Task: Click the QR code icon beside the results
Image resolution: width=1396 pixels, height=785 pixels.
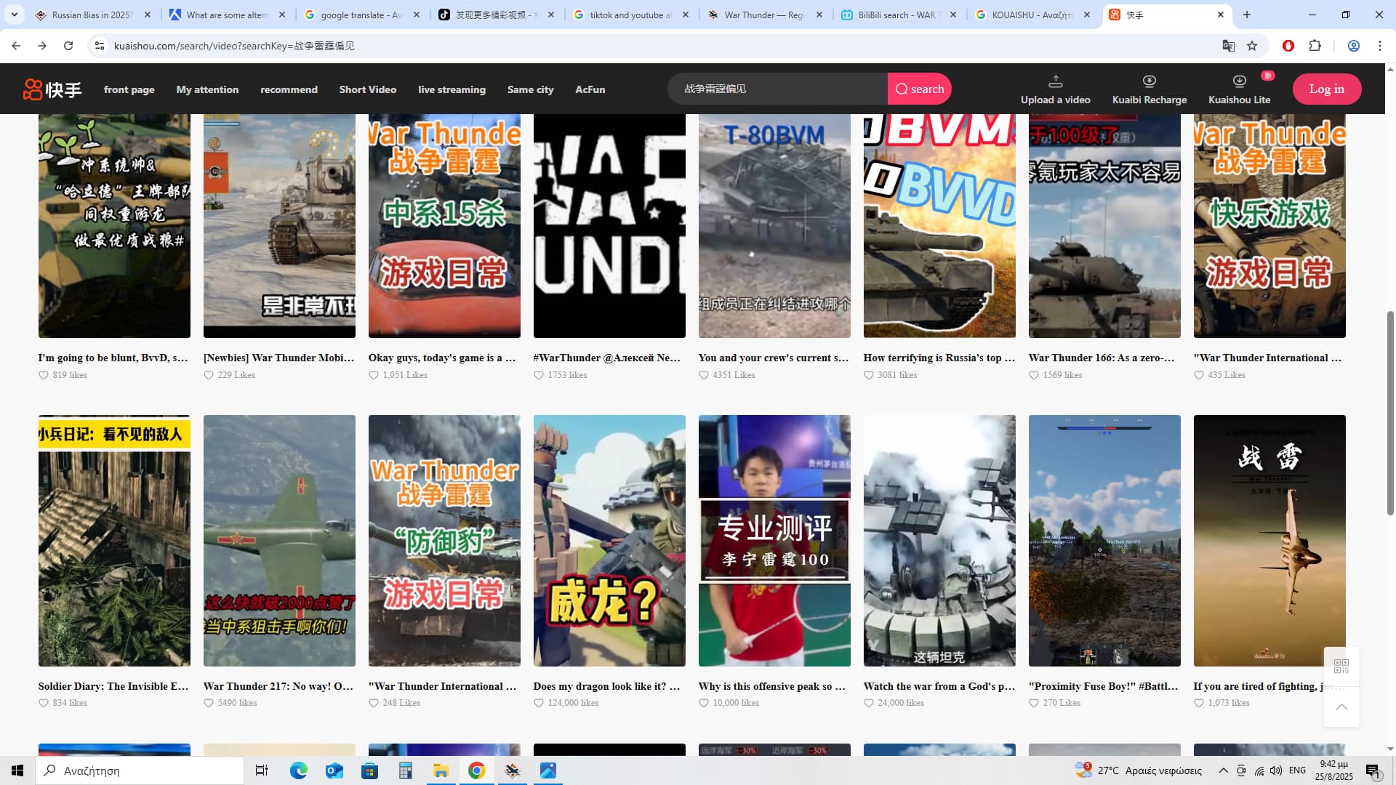Action: [1341, 666]
